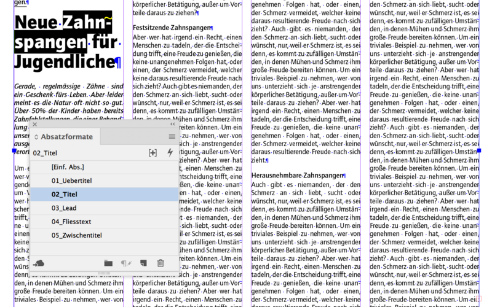The image size is (492, 307).
Task: Select the Absatzformate tab
Action: (x=66, y=136)
